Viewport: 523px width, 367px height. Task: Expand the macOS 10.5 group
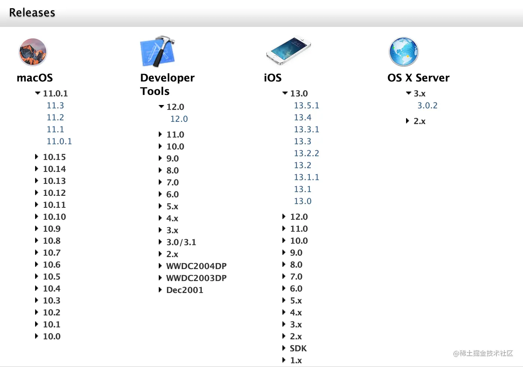point(37,276)
